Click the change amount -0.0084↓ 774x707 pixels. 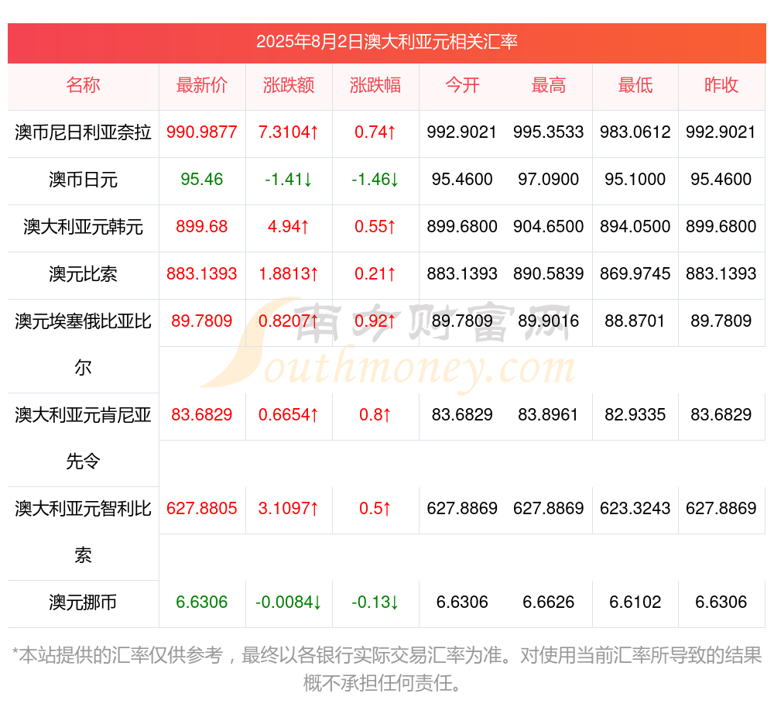pyautogui.click(x=289, y=602)
